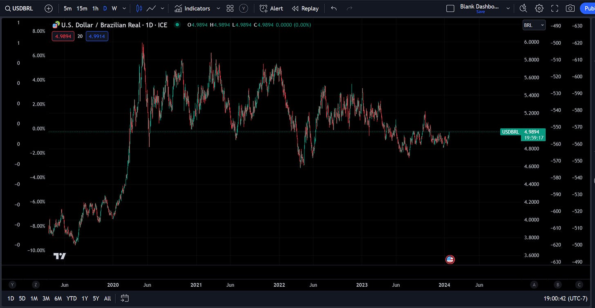Undo the last chart action

[x=334, y=8]
